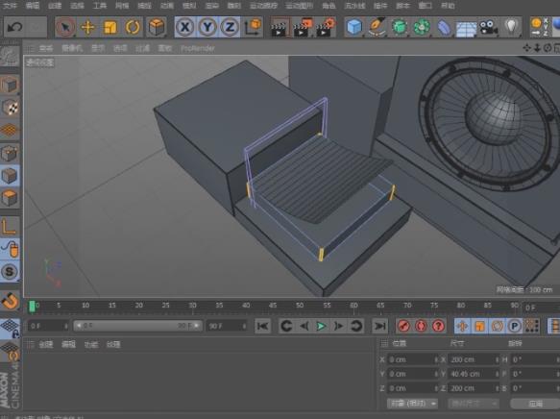Step to next frame
Viewport: 560px width, 419px height.
click(x=338, y=326)
